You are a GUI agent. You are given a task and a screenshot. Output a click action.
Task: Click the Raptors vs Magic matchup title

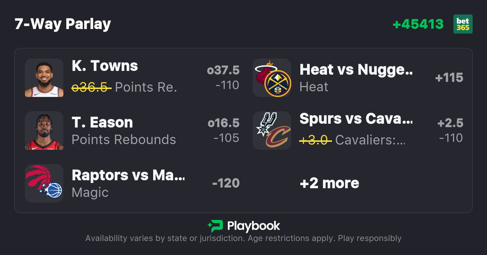[x=128, y=175]
